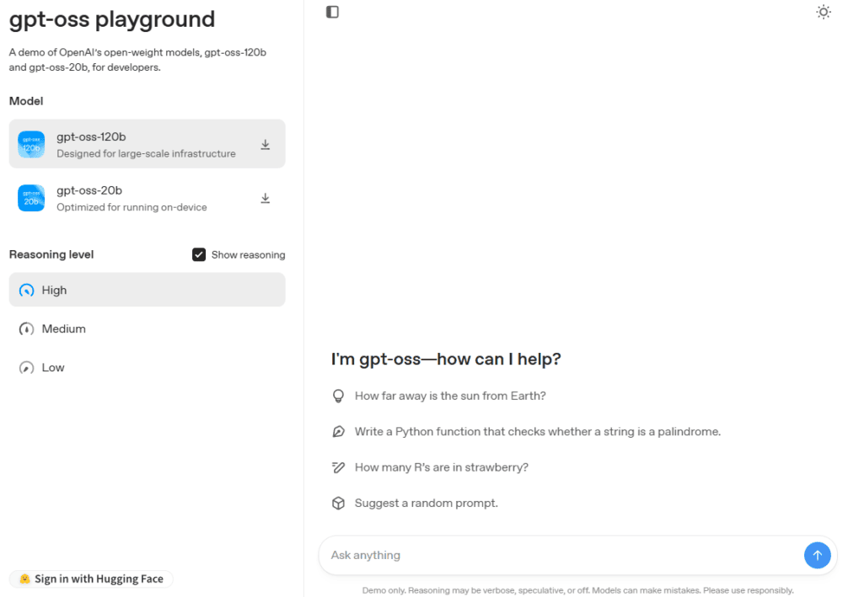Click the lightbulb icon beside the sun question
843x597 pixels.
pyautogui.click(x=338, y=397)
